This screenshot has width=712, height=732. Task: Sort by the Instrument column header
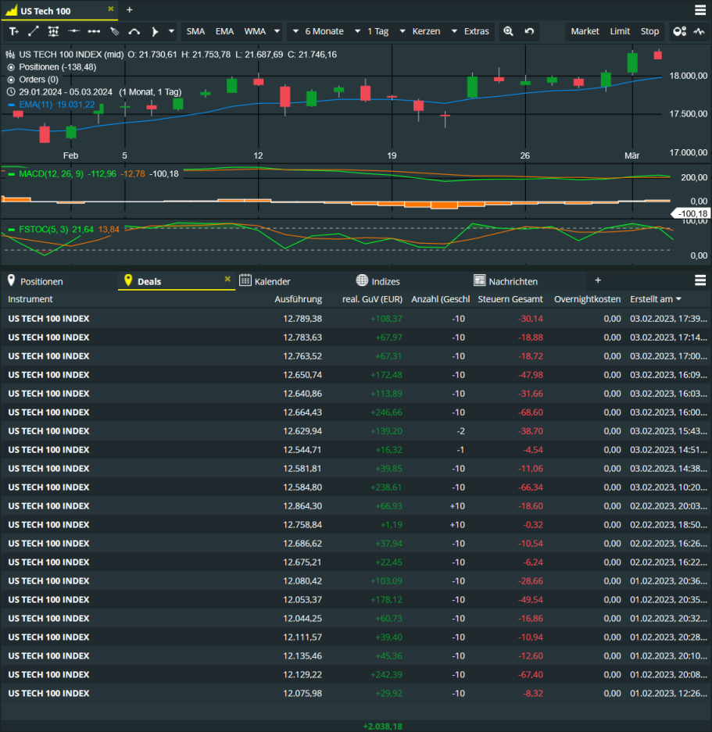pos(30,299)
